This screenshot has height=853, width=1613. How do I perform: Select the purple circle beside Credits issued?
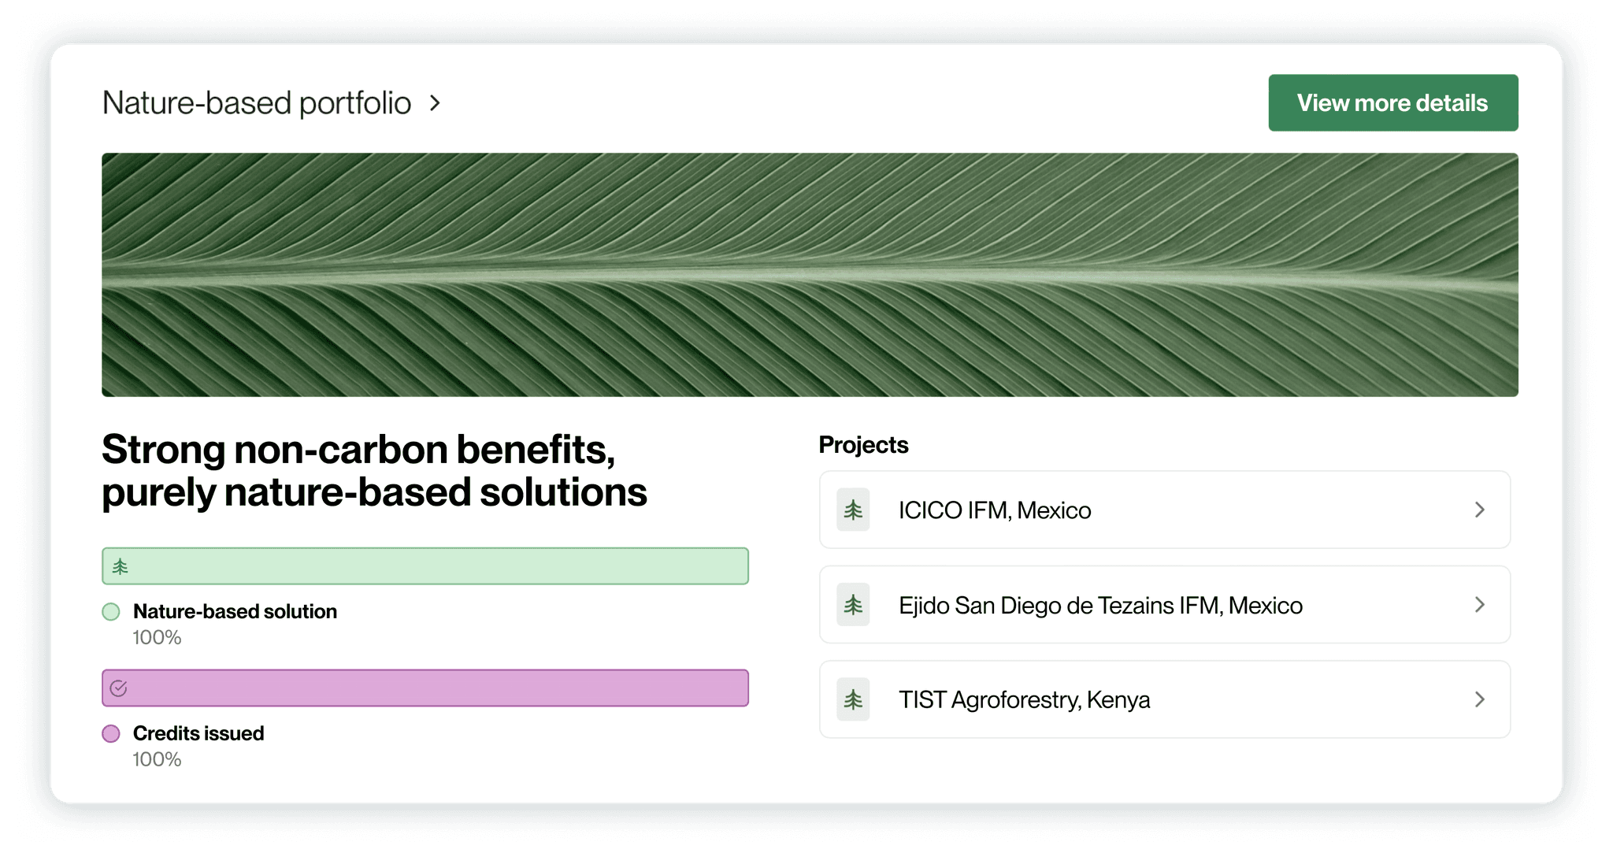[x=111, y=733]
